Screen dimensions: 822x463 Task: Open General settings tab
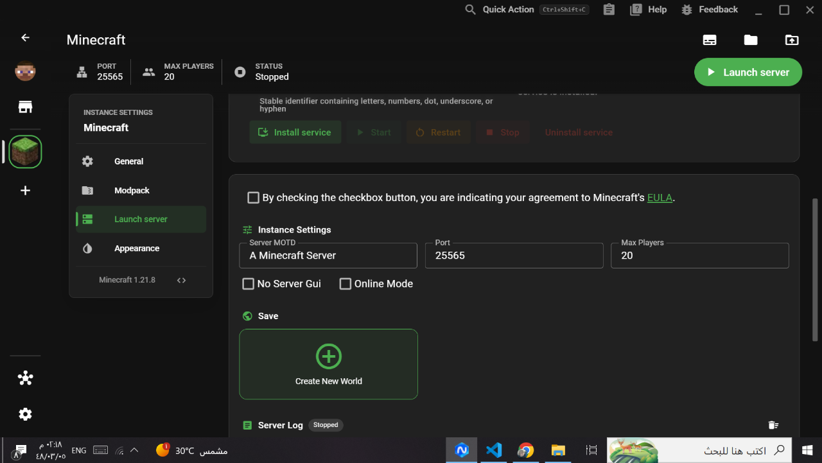[141, 161]
